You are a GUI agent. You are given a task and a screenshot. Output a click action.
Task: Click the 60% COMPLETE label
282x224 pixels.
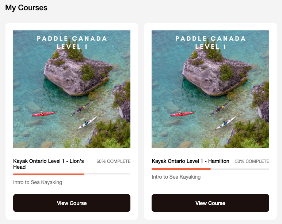pos(113,161)
